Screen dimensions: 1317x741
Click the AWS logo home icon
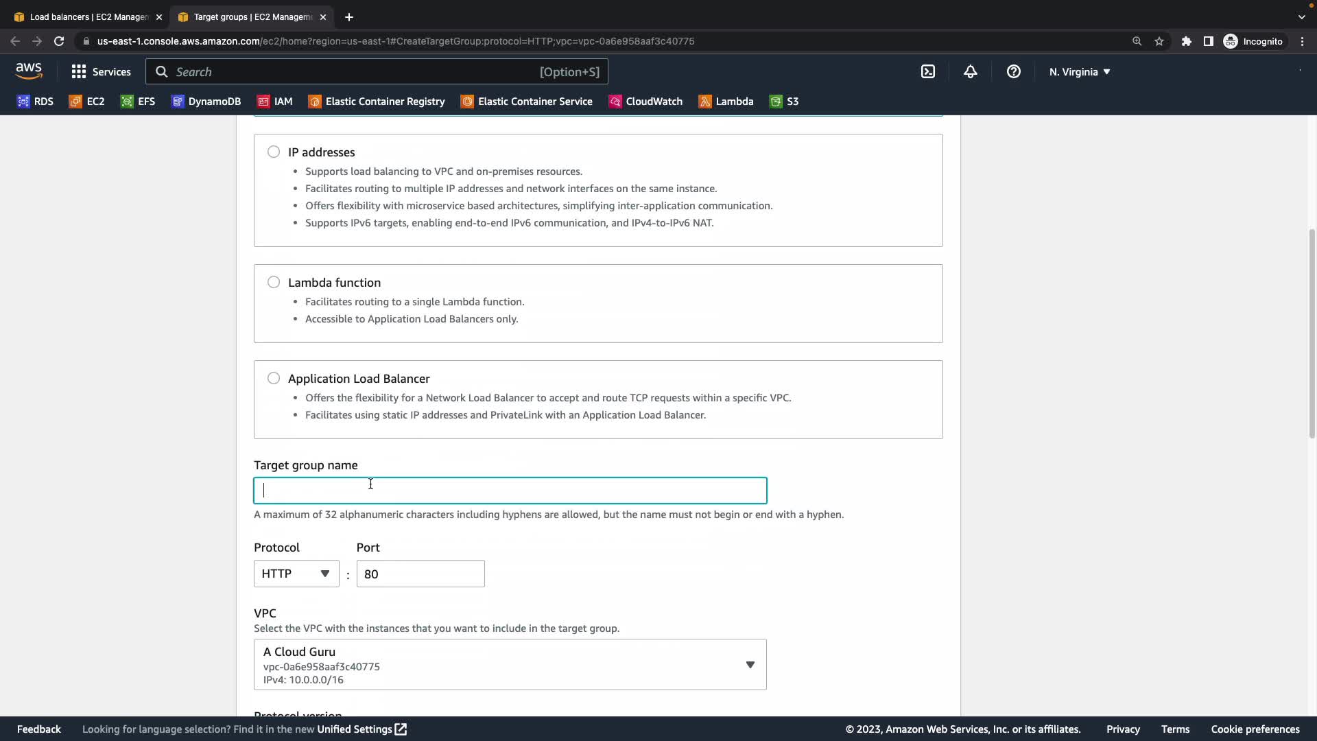(x=29, y=71)
